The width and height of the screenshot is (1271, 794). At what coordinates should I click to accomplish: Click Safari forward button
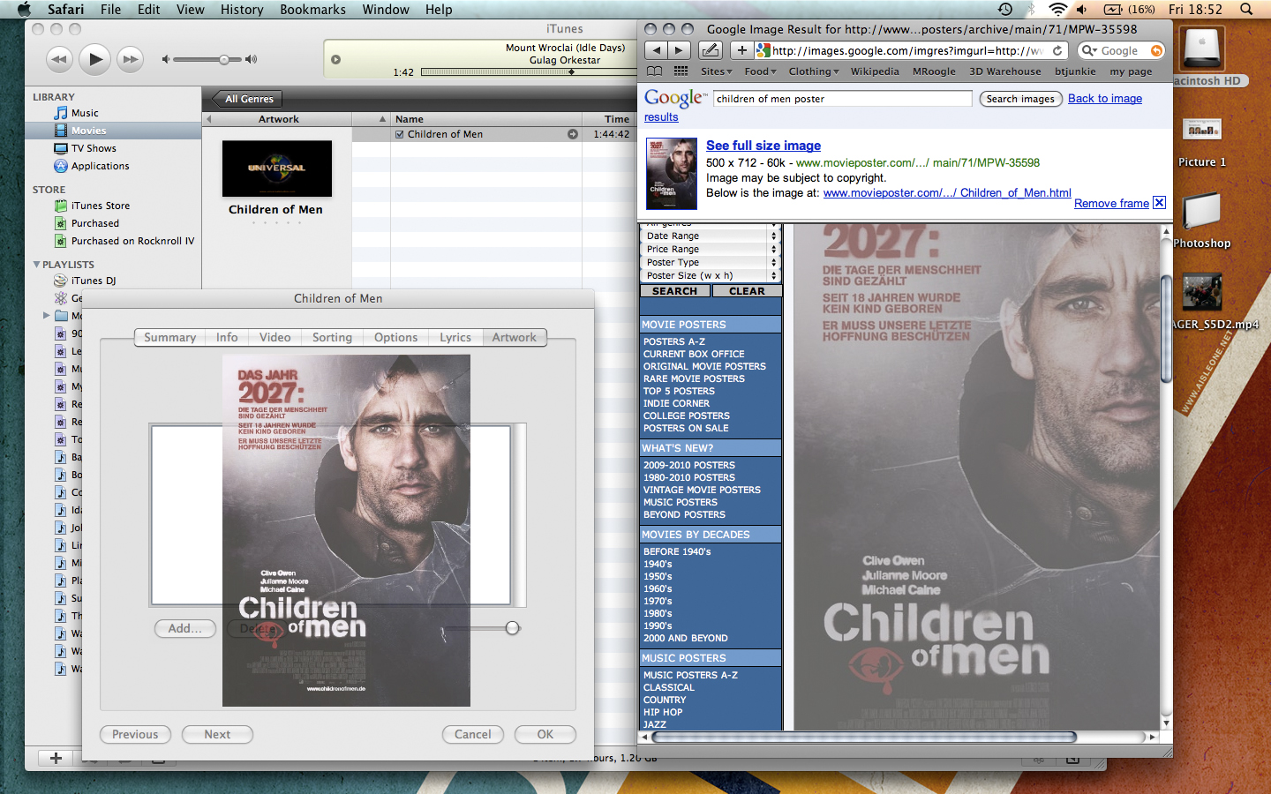(x=679, y=50)
